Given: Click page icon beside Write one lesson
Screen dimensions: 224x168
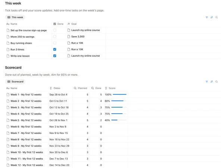Looking at the screenshot, I should (8, 56).
